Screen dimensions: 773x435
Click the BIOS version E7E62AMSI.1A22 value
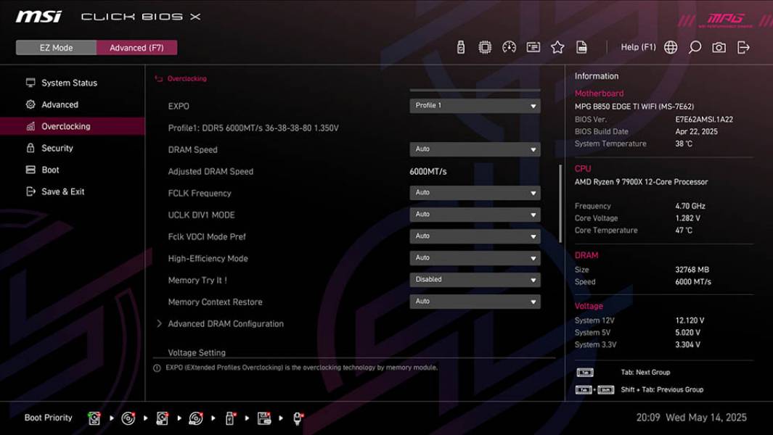pyautogui.click(x=704, y=119)
